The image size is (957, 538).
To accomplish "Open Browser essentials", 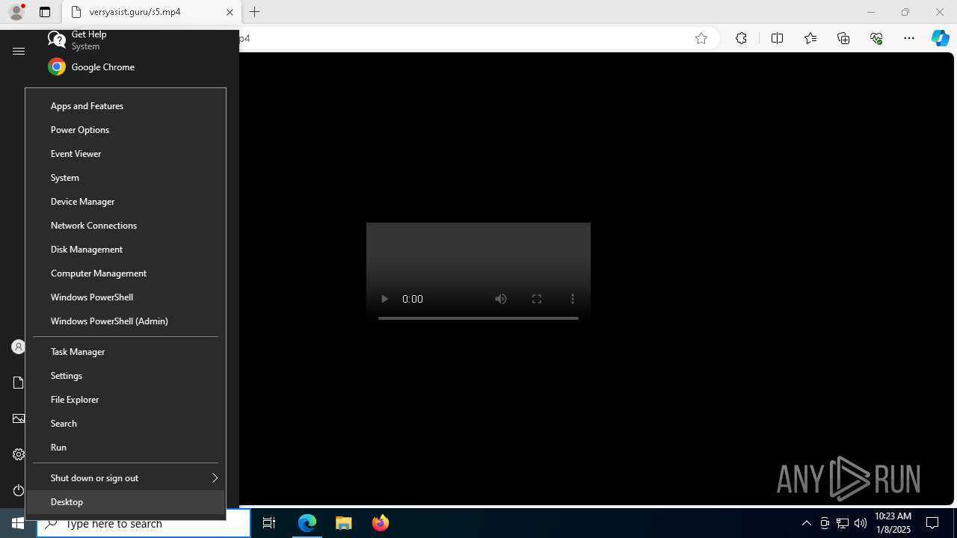I will pos(876,39).
